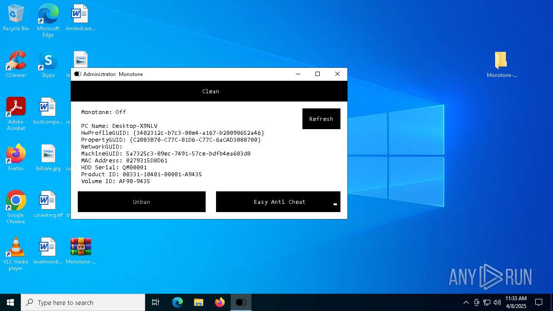Open File Explorer from the taskbar
The image size is (553, 311).
[x=199, y=302]
